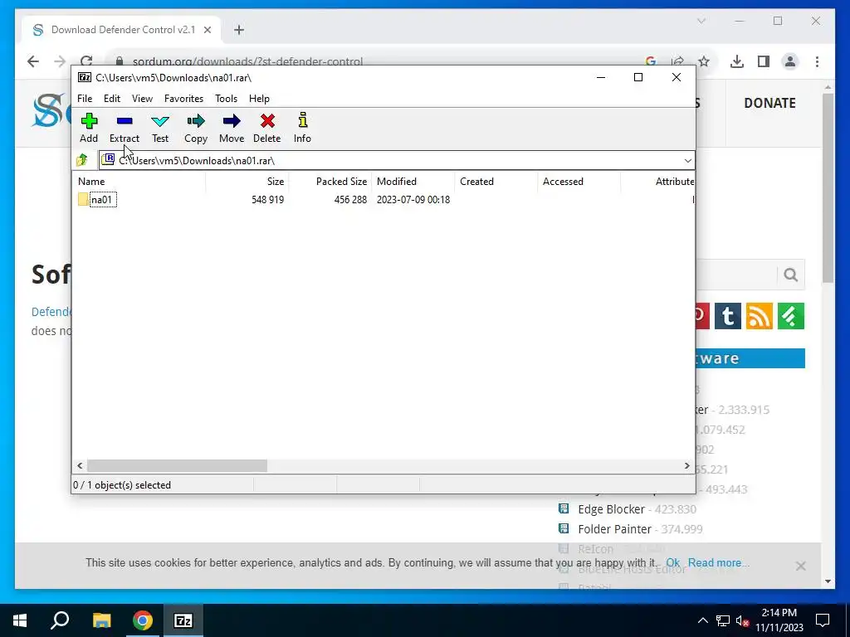This screenshot has height=637, width=850.
Task: Click the Chrome address bar URL
Action: point(247,61)
